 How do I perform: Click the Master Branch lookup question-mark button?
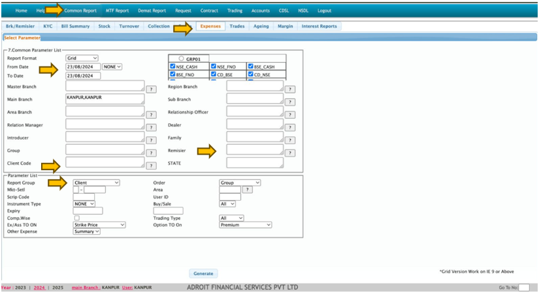pyautogui.click(x=150, y=89)
